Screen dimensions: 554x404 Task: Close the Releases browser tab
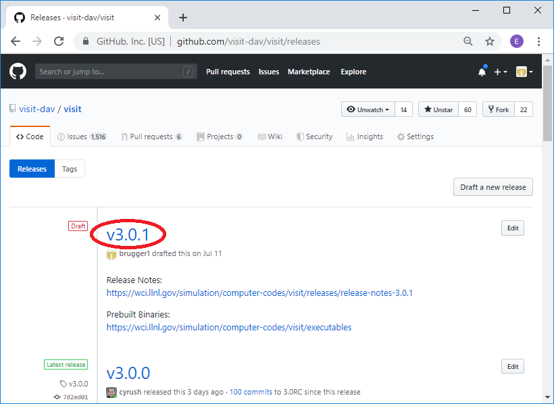tap(157, 18)
